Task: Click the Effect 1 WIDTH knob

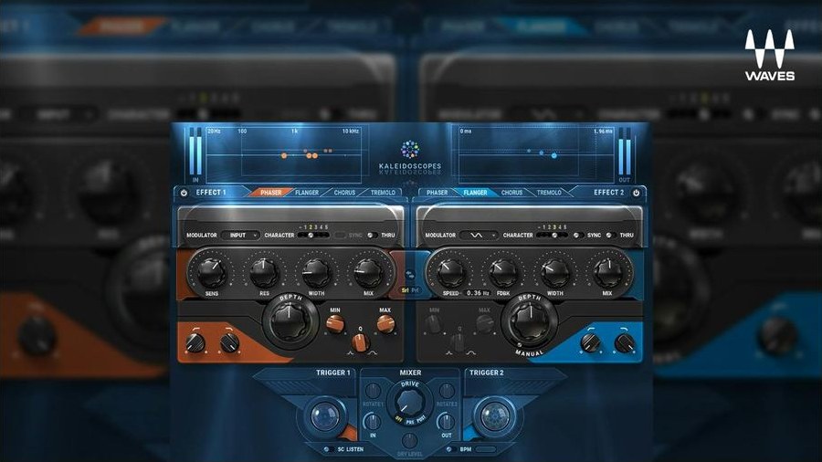Action: [316, 272]
